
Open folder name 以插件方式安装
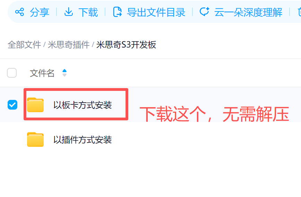(x=83, y=139)
